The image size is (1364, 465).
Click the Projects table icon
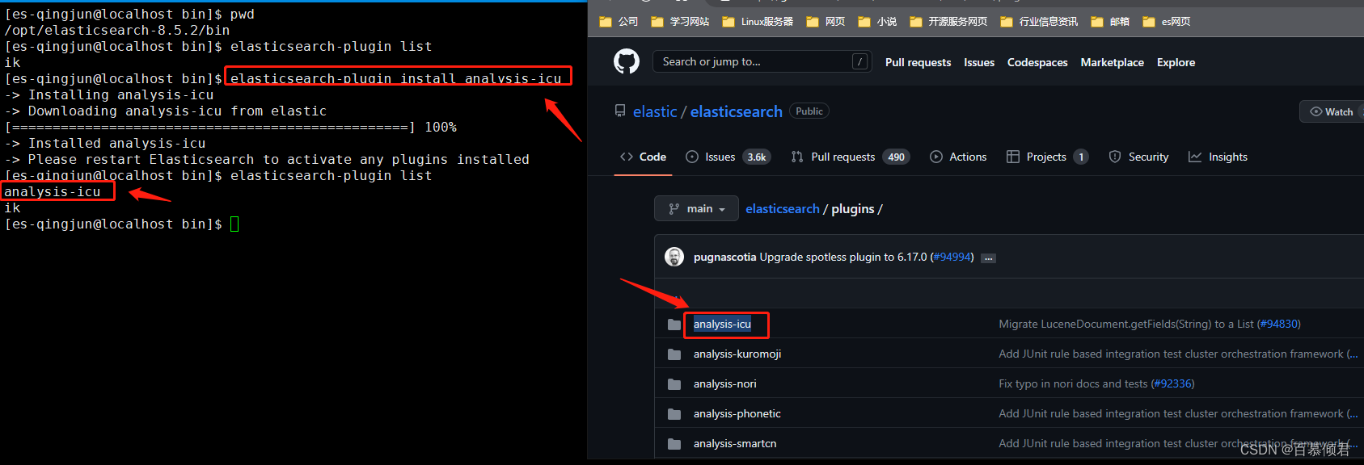tap(1013, 157)
